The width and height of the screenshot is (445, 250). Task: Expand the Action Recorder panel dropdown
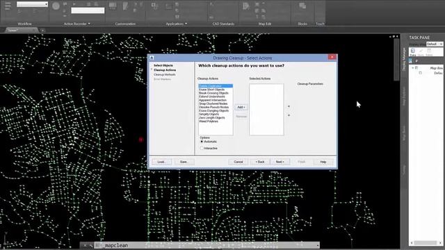pyautogui.click(x=89, y=24)
